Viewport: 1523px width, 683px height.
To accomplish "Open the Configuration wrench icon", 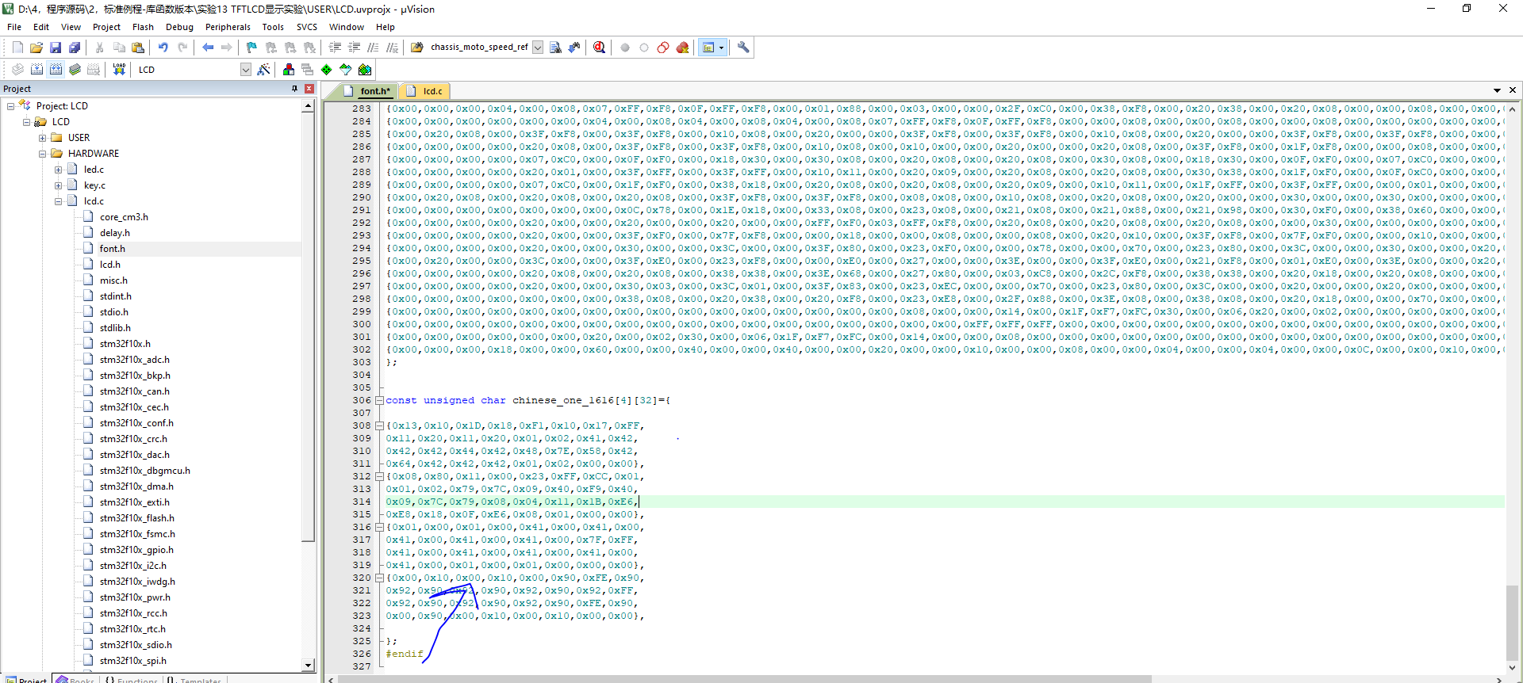I will [743, 48].
